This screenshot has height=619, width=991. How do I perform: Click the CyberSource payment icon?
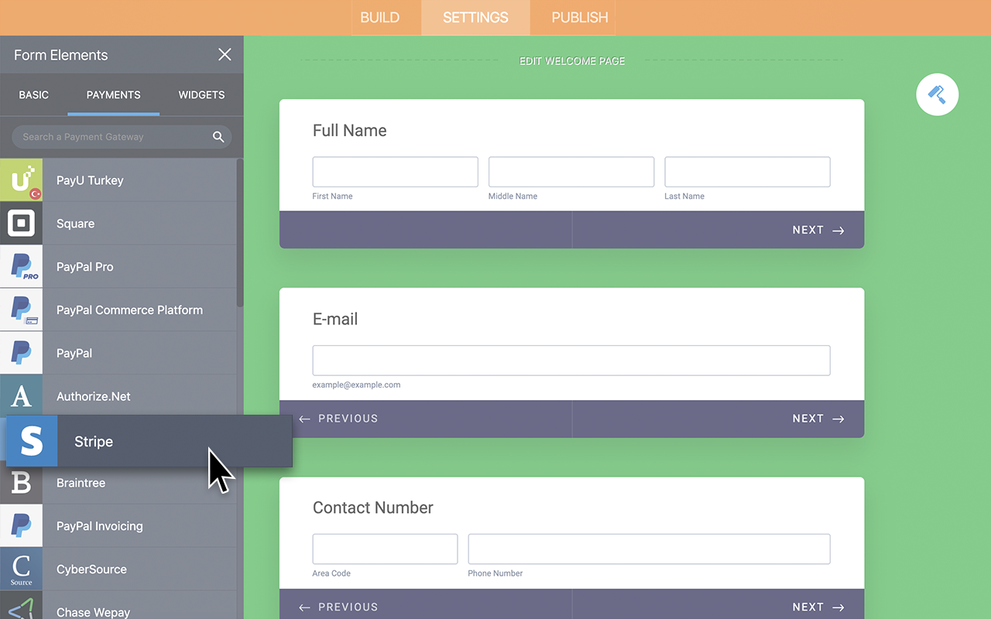pyautogui.click(x=21, y=569)
